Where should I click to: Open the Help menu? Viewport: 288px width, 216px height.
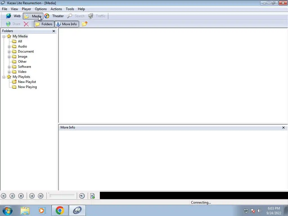[x=81, y=9]
